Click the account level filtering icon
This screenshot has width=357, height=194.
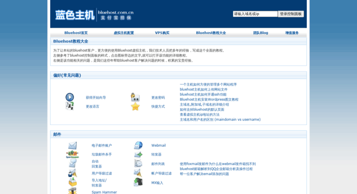[138, 173]
